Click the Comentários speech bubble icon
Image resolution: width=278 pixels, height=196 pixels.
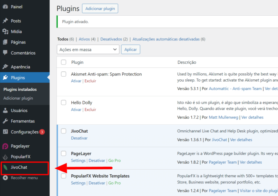(x=5, y=53)
